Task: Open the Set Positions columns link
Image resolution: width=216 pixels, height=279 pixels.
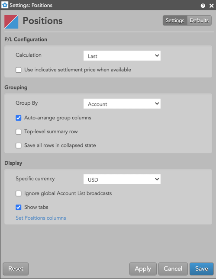Action: coord(41,218)
